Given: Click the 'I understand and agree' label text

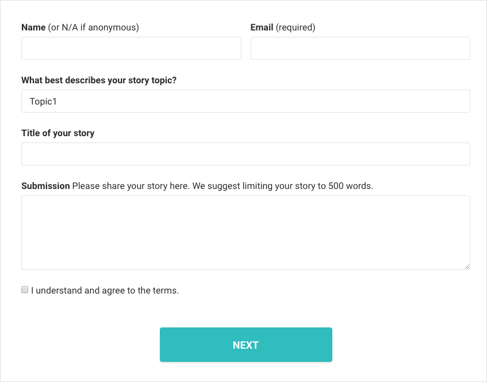Looking at the screenshot, I should click(105, 290).
